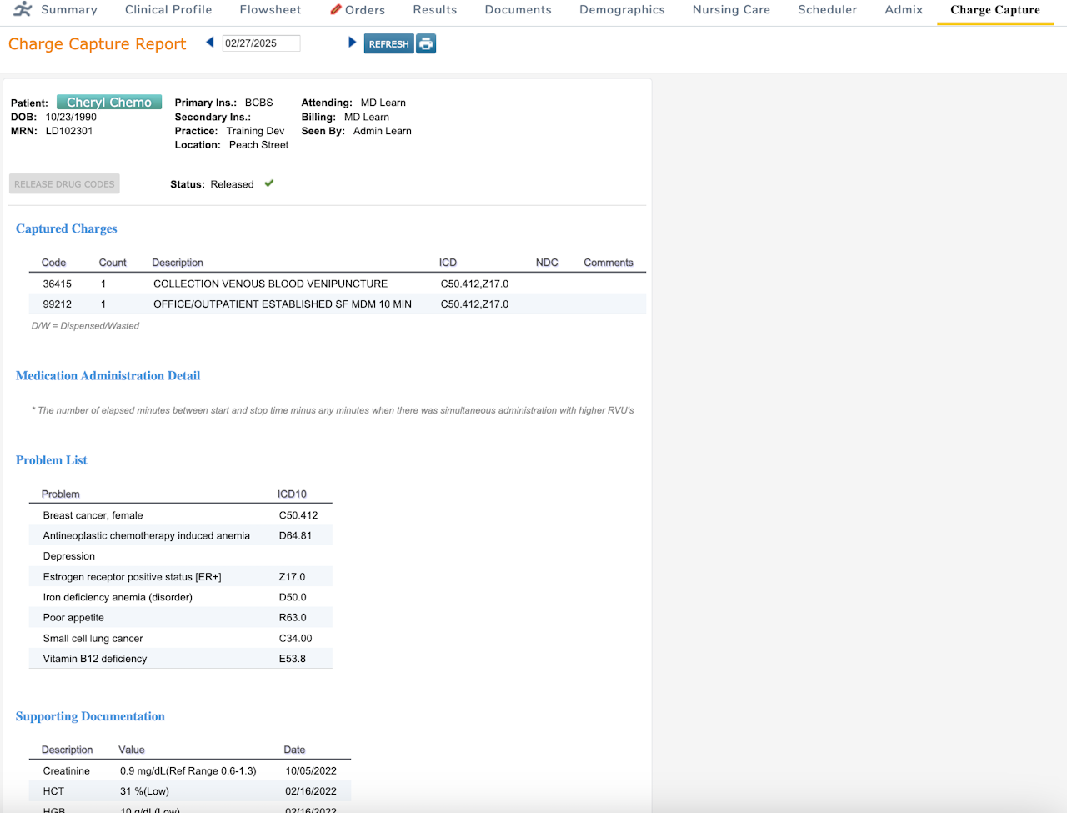This screenshot has width=1067, height=813.
Task: Click the green Released status checkmark
Action: [x=269, y=183]
